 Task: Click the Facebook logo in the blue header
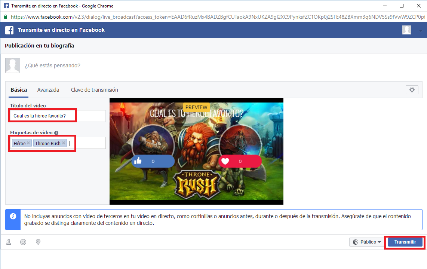9,30
